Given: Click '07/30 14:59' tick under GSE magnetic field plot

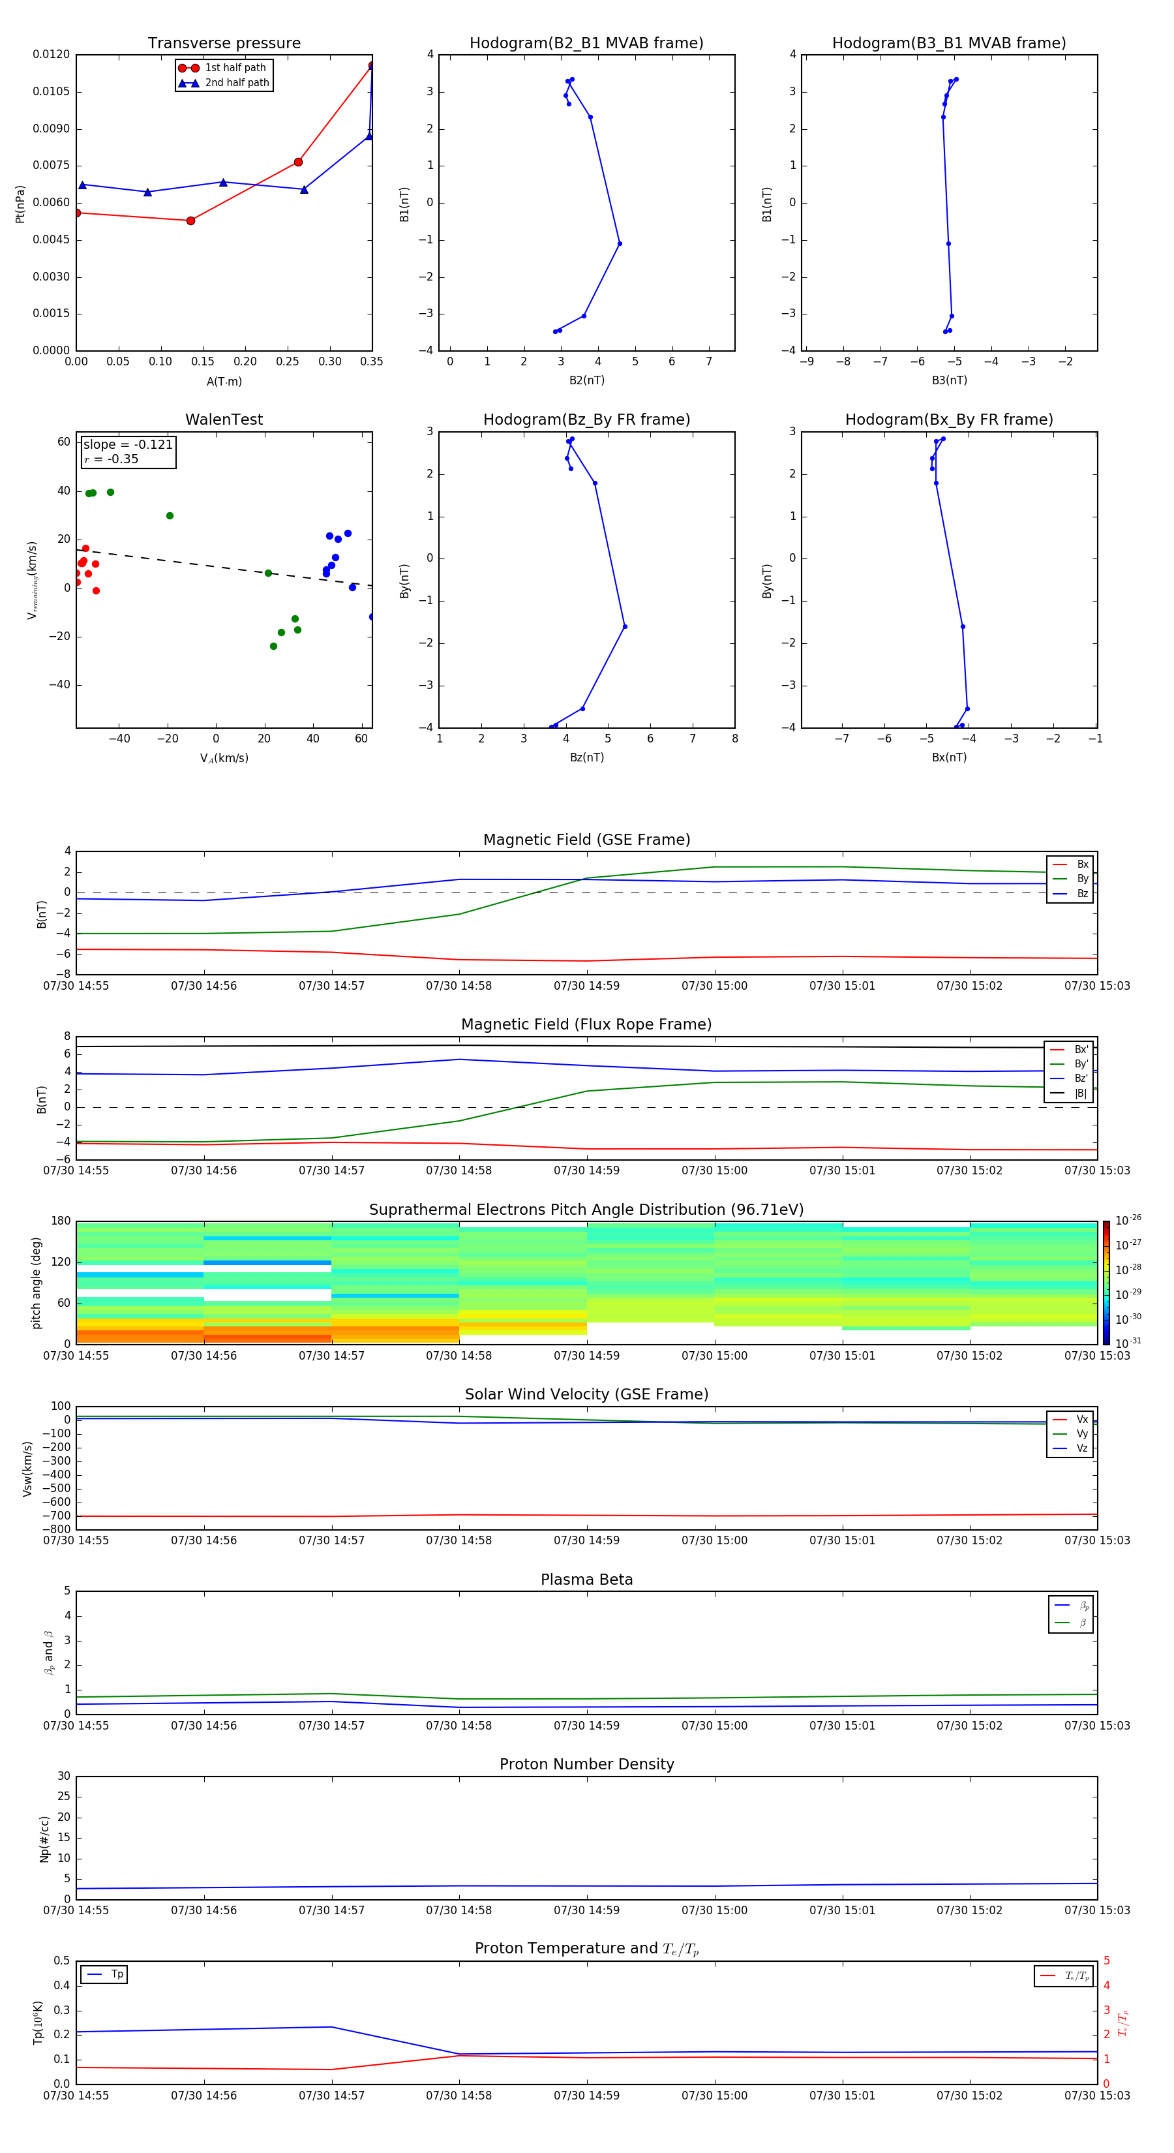Looking at the screenshot, I should (x=586, y=986).
